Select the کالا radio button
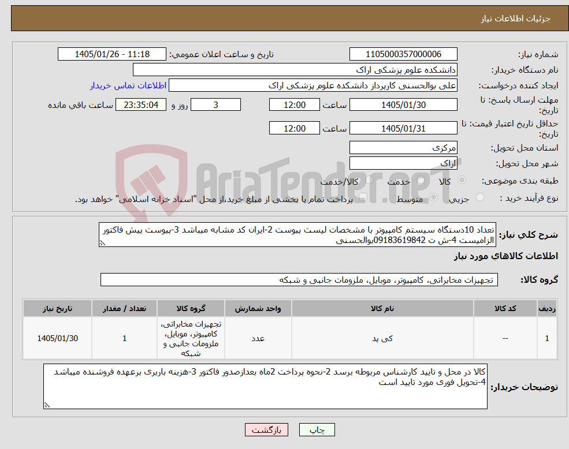Viewport: 569px width, 449px height. click(462, 180)
